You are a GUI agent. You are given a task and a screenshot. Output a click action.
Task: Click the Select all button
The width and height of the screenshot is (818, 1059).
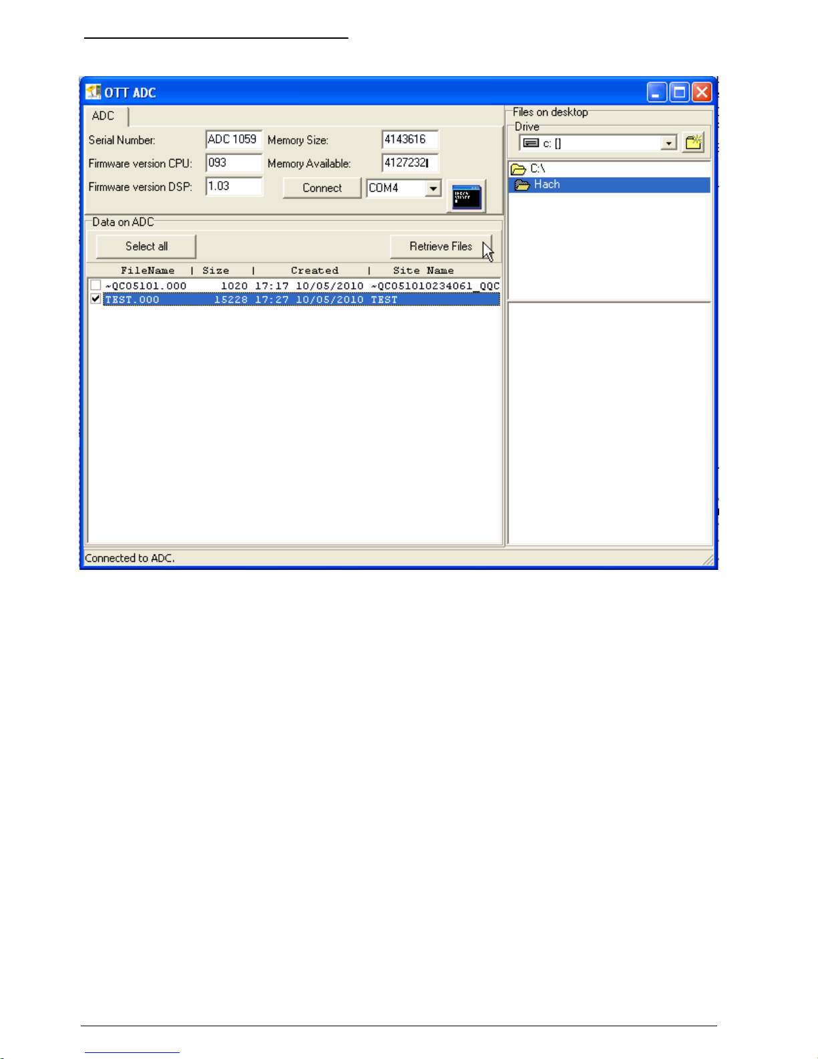point(146,246)
